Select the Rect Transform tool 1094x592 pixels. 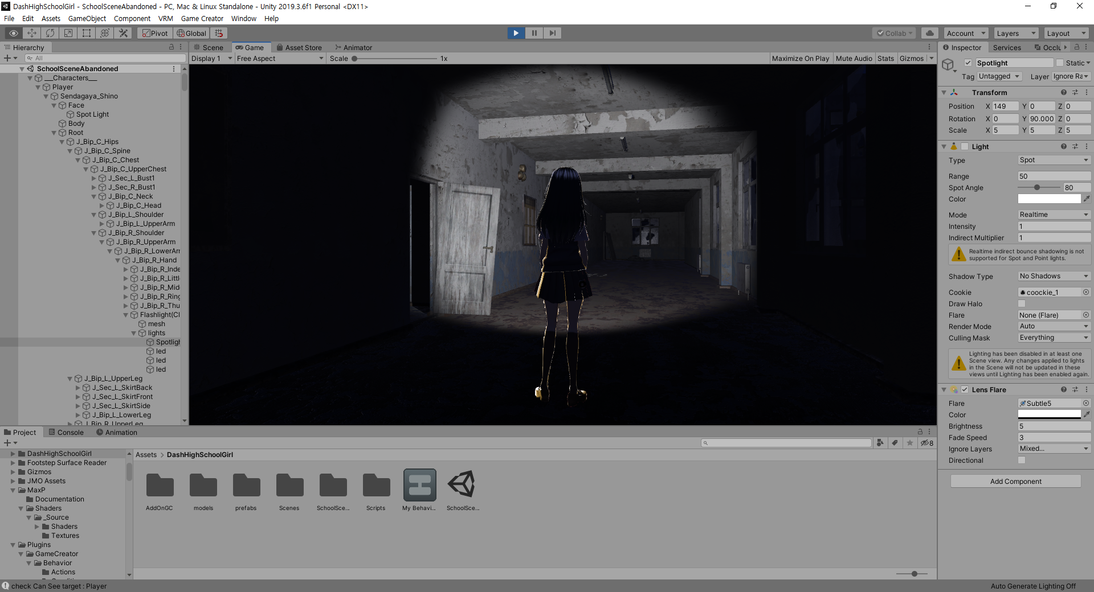(x=87, y=33)
